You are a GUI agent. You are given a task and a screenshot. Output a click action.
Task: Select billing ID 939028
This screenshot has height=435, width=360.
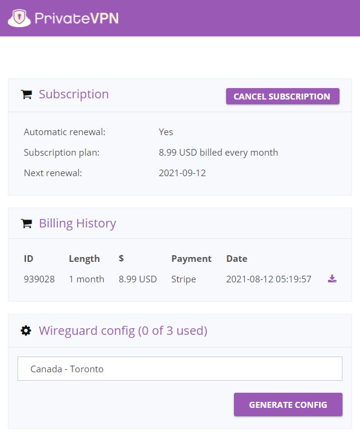(39, 279)
